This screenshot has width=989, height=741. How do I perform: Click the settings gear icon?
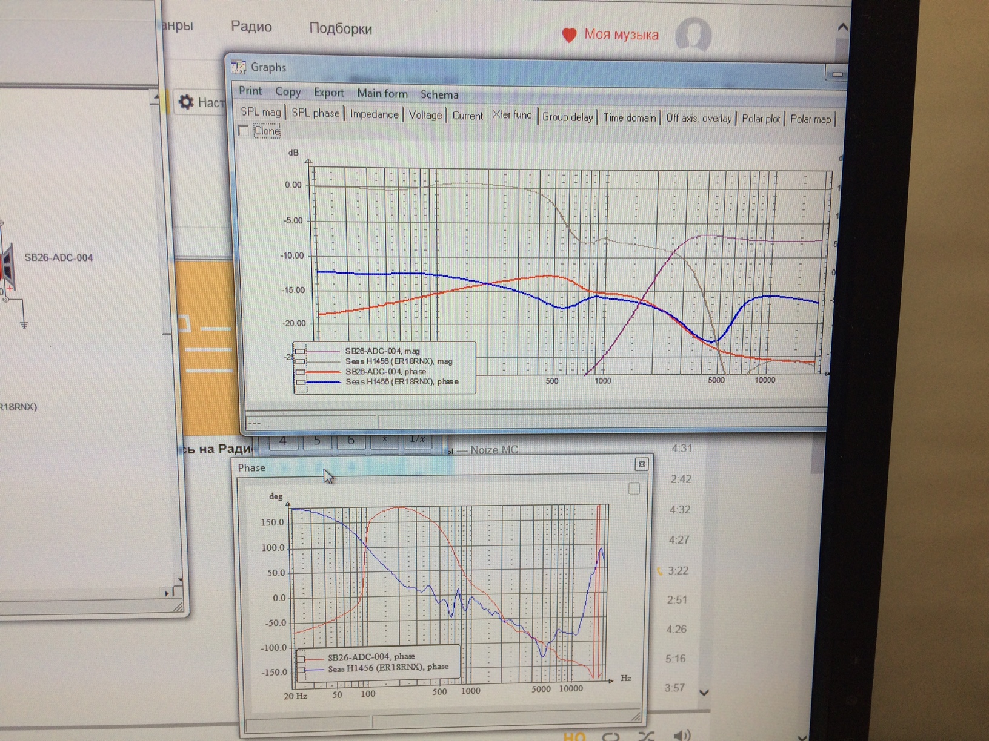(x=186, y=102)
